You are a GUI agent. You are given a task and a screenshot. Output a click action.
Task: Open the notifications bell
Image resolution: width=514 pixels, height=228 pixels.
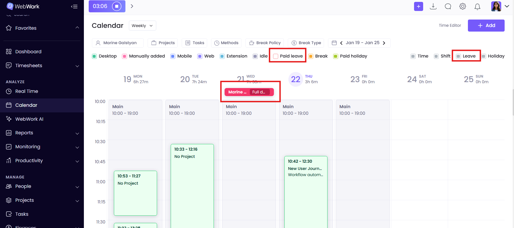tap(477, 6)
